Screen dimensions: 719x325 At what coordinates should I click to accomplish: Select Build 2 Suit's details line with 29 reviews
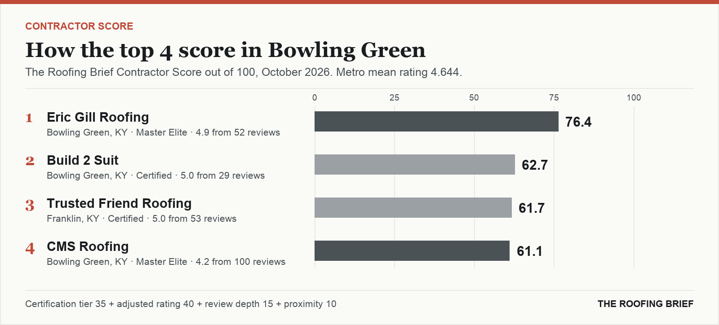156,176
